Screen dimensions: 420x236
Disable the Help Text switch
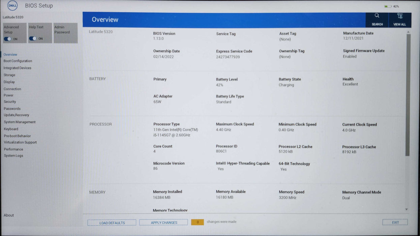[33, 38]
